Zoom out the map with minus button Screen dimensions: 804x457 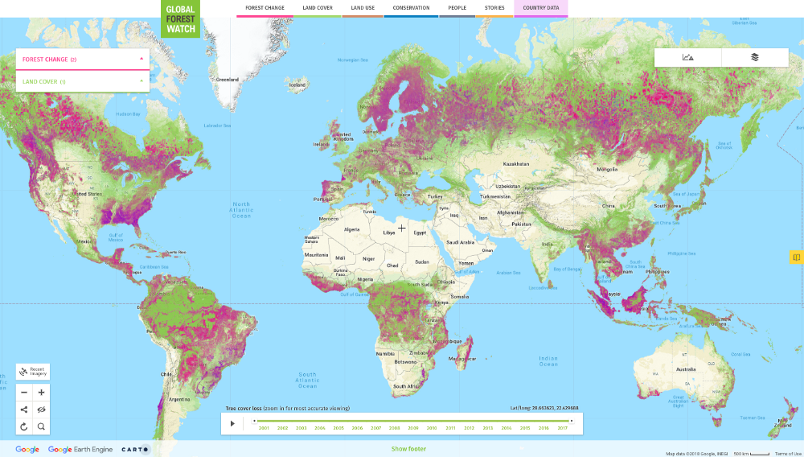(24, 393)
